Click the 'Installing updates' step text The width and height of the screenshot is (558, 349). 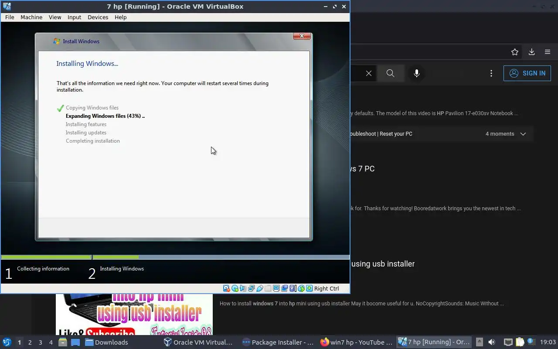coord(86,133)
